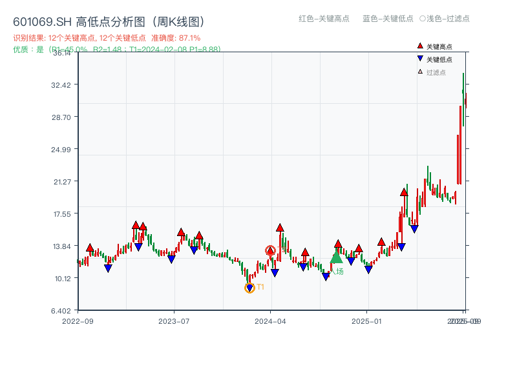Click the highest red triangle peak marker
Viewport: 517px width, 387px height.
point(404,191)
